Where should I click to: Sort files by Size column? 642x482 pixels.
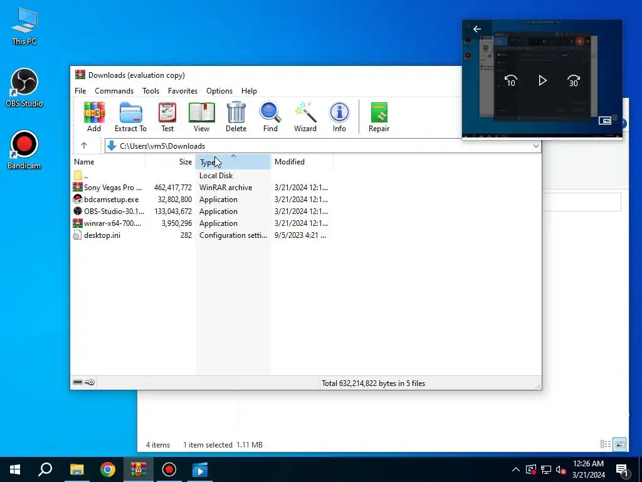[171, 161]
